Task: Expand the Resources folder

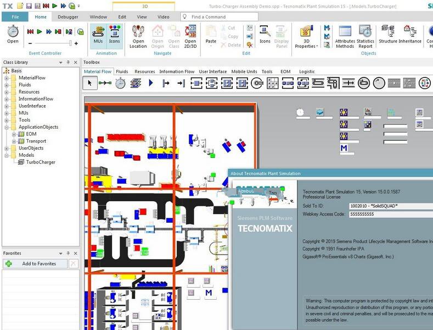Action: pyautogui.click(x=7, y=92)
